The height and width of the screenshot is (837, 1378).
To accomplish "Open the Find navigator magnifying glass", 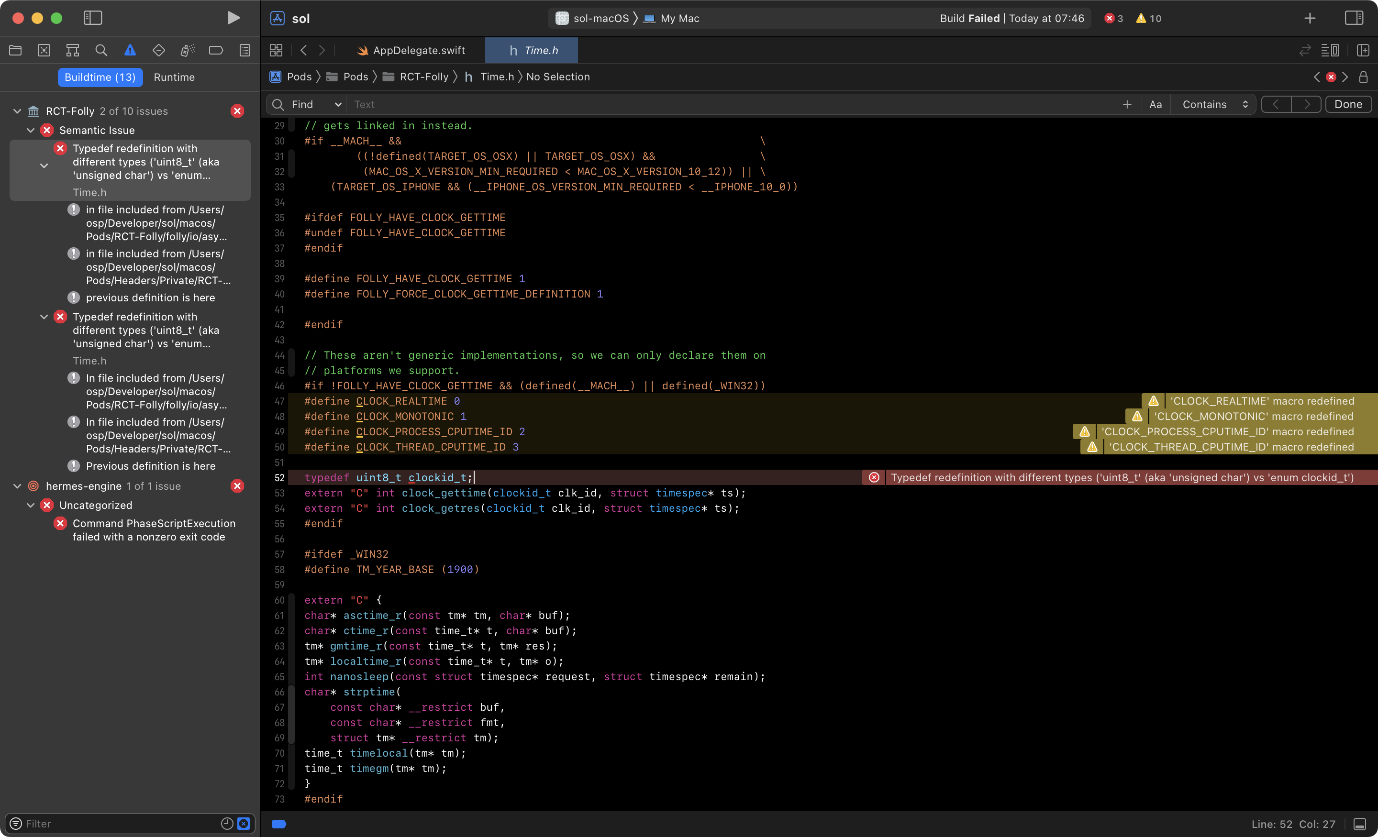I will point(101,50).
